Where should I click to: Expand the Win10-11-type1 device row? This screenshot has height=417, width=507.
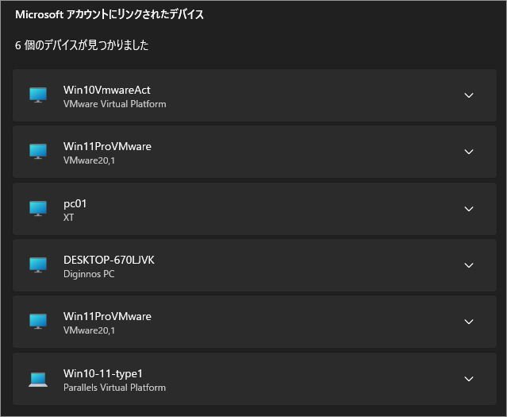[468, 379]
